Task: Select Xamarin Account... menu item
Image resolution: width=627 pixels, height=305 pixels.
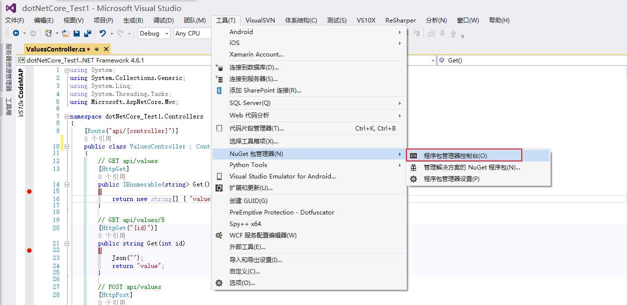Action: point(309,54)
